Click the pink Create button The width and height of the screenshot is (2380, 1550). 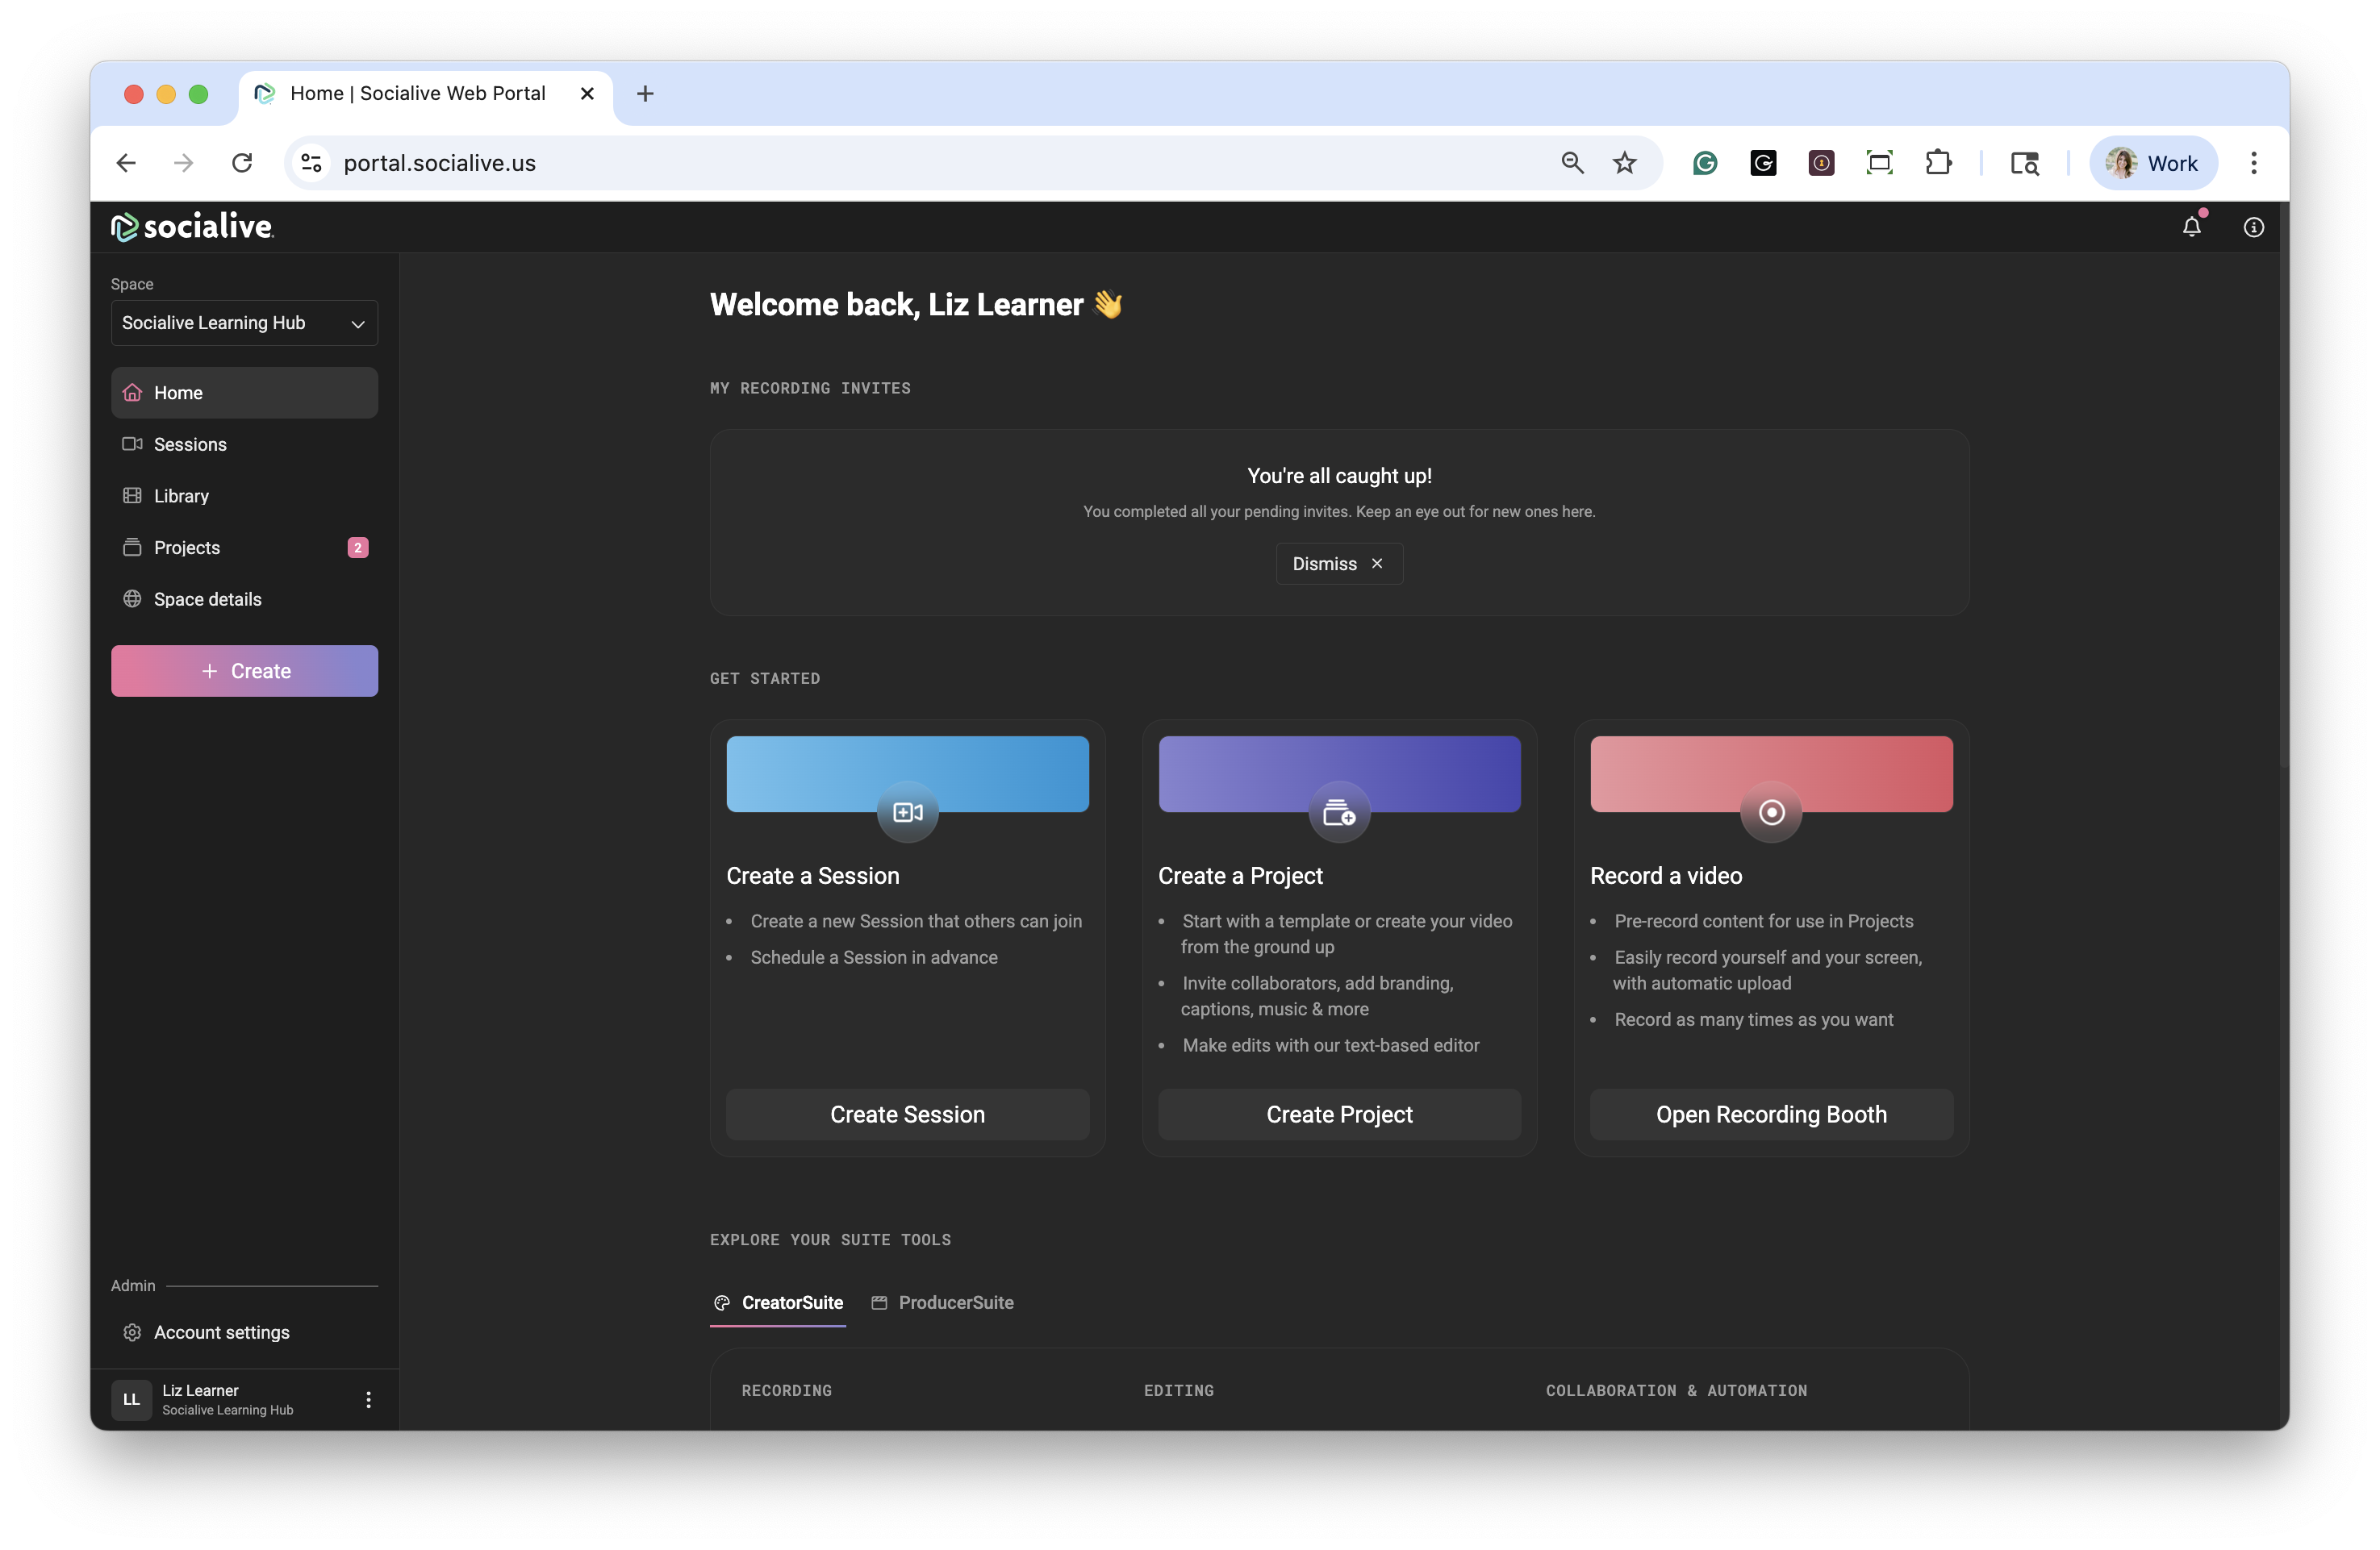pyautogui.click(x=244, y=671)
